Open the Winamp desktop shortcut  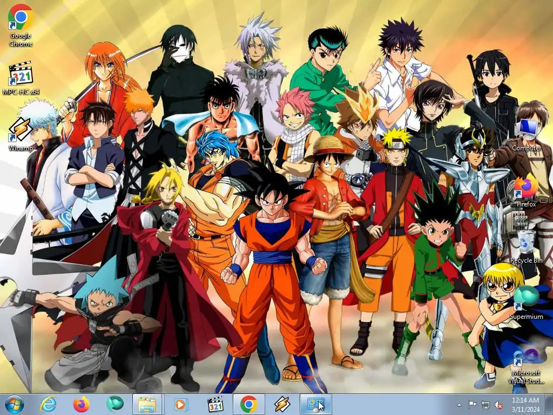click(21, 134)
